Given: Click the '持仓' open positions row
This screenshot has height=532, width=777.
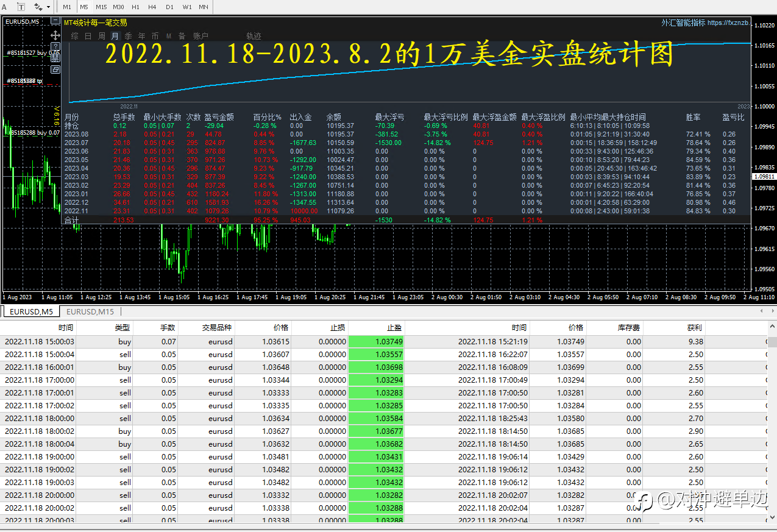Looking at the screenshot, I should pos(405,126).
